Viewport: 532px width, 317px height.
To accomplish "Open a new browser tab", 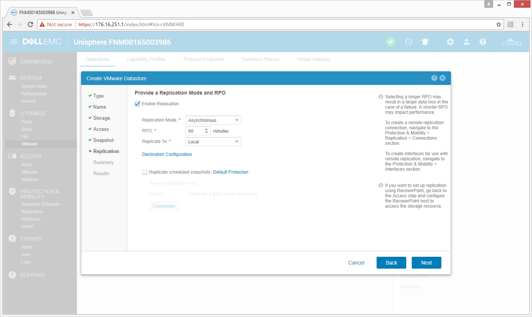I will [86, 13].
